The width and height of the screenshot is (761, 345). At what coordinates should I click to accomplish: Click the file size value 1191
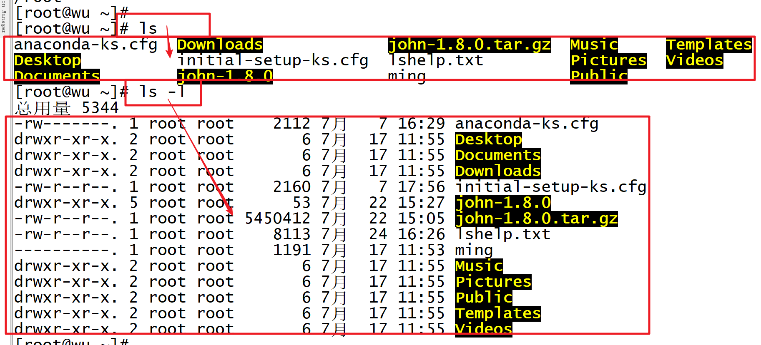click(x=292, y=250)
